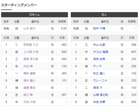Click the 打順 header in 日本ハム lineup table
The image size is (138, 108).
pos(6,38)
